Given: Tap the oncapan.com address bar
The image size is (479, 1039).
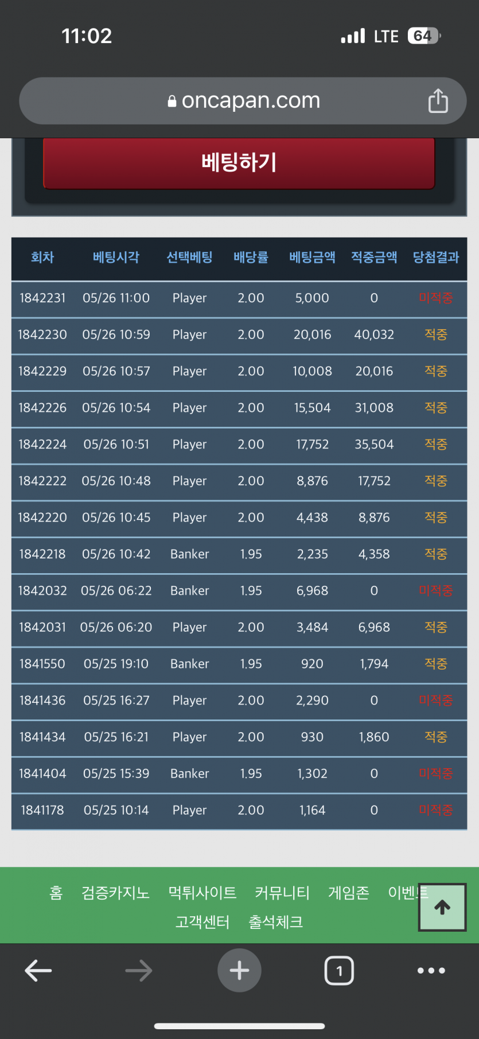Looking at the screenshot, I should pyautogui.click(x=243, y=101).
